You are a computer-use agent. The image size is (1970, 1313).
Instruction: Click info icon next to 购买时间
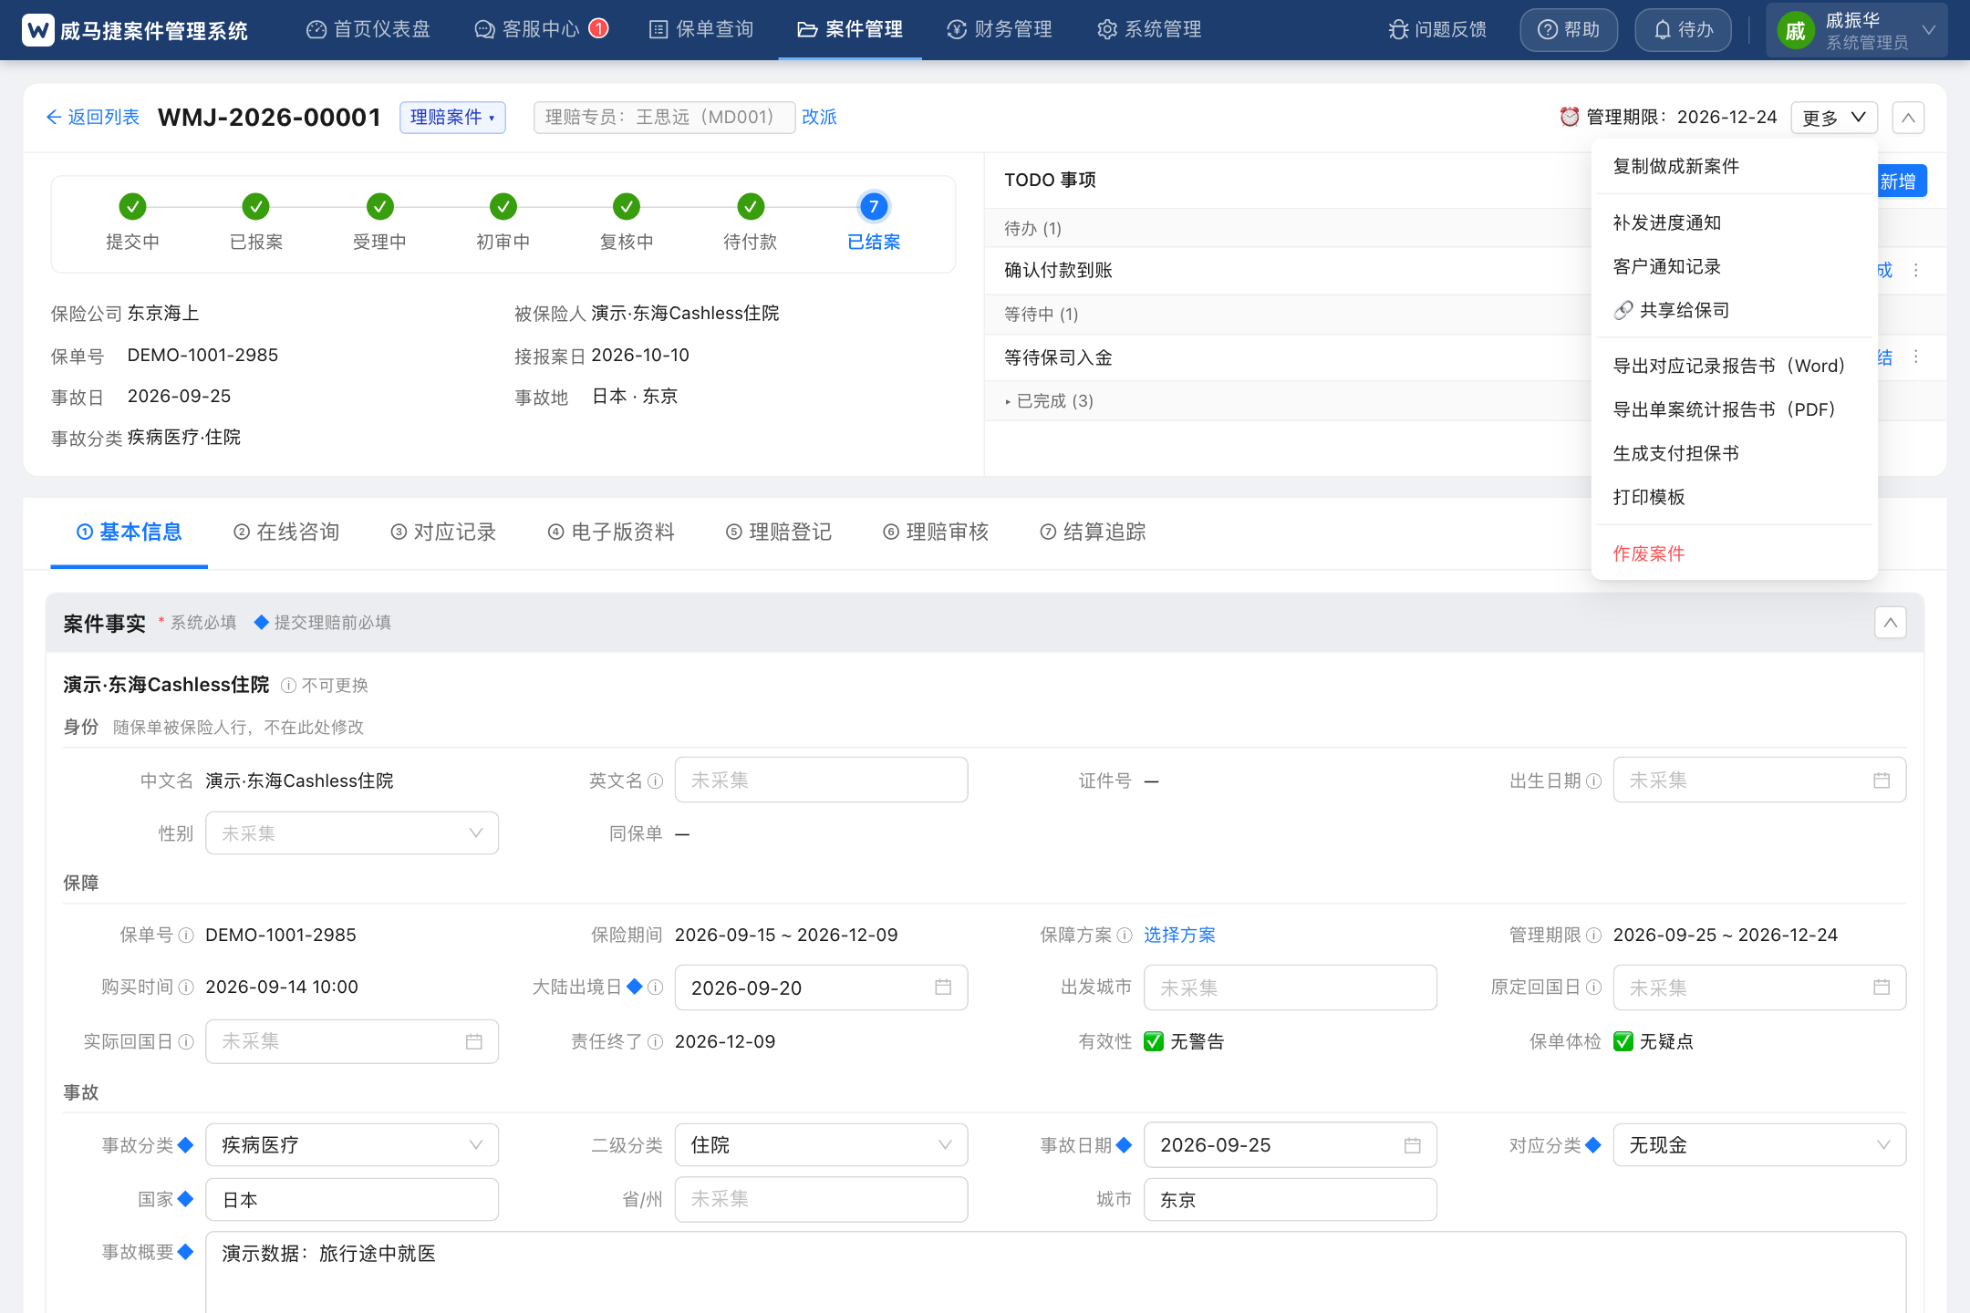point(186,987)
